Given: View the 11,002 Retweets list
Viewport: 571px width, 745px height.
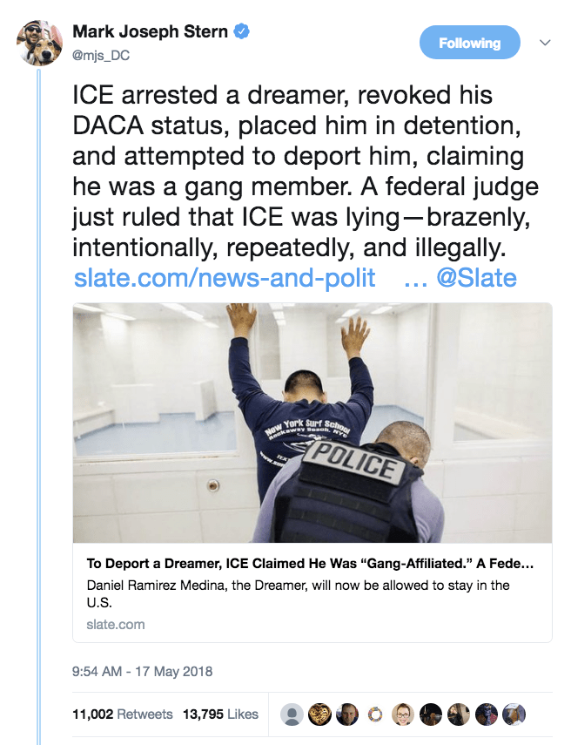Looking at the screenshot, I should [123, 714].
